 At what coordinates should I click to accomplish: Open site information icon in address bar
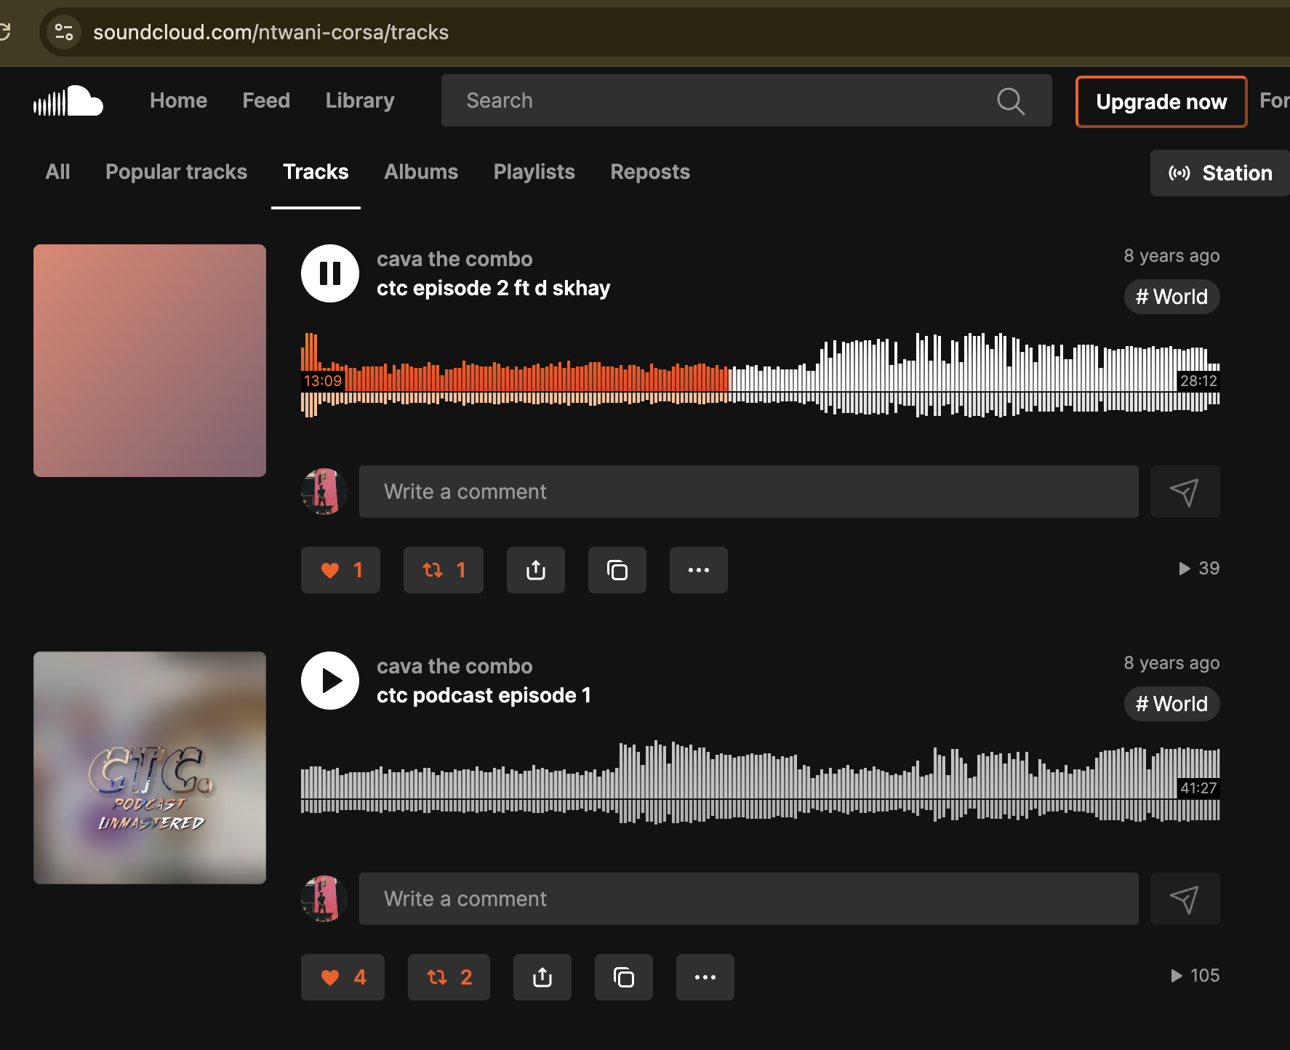pyautogui.click(x=64, y=32)
